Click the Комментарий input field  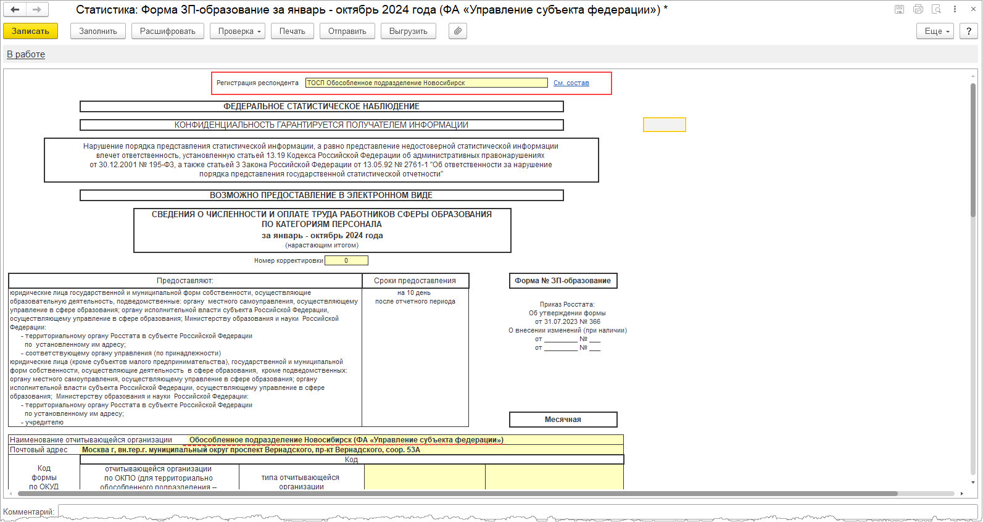point(517,512)
